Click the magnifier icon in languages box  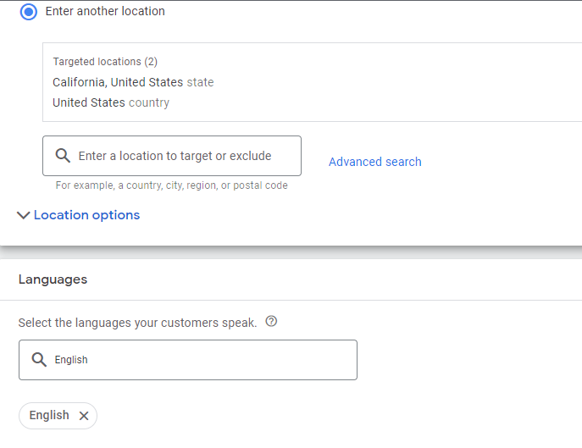point(39,360)
